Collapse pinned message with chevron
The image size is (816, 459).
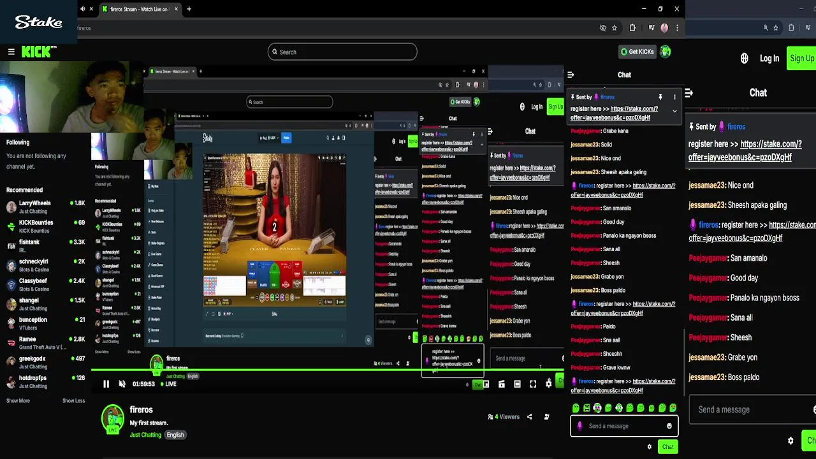coord(674,111)
